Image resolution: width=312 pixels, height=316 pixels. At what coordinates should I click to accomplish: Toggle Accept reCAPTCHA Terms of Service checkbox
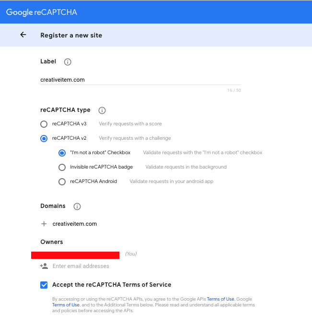[44, 285]
